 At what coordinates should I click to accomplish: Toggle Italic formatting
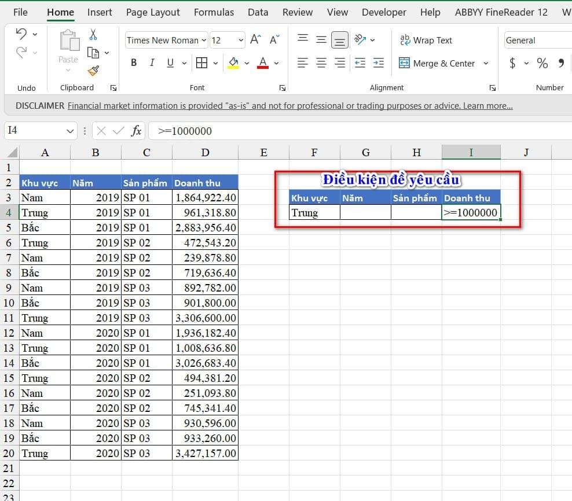click(152, 63)
